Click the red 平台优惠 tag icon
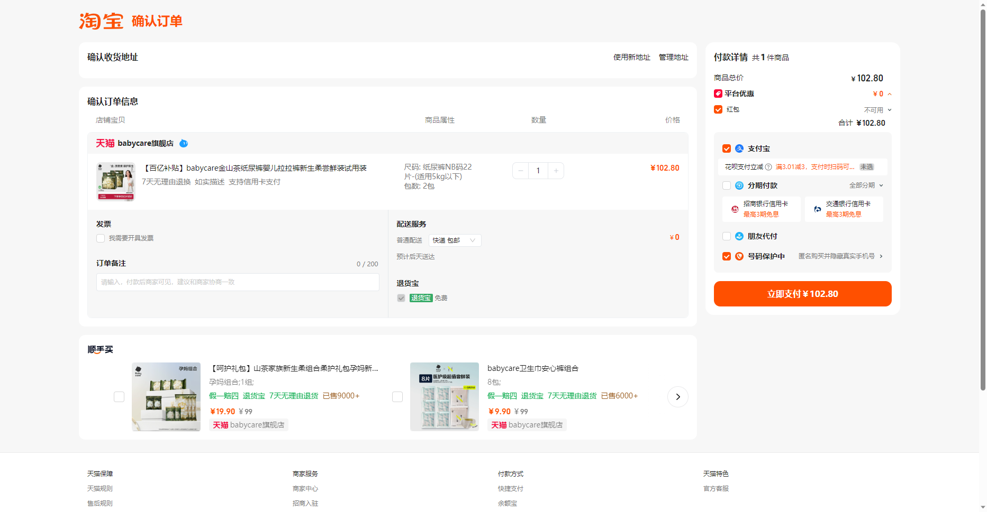 click(718, 94)
